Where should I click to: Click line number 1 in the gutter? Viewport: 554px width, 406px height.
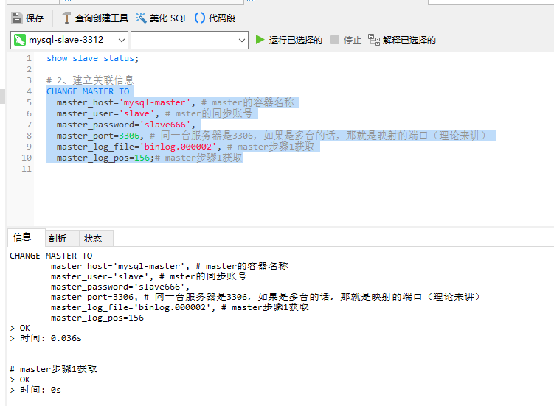[x=29, y=58]
